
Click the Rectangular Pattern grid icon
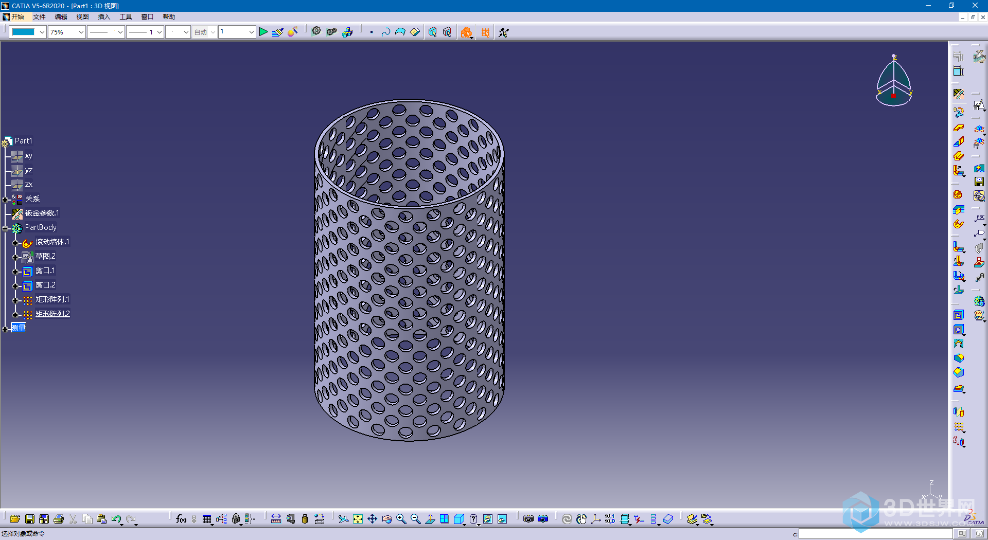click(x=959, y=426)
